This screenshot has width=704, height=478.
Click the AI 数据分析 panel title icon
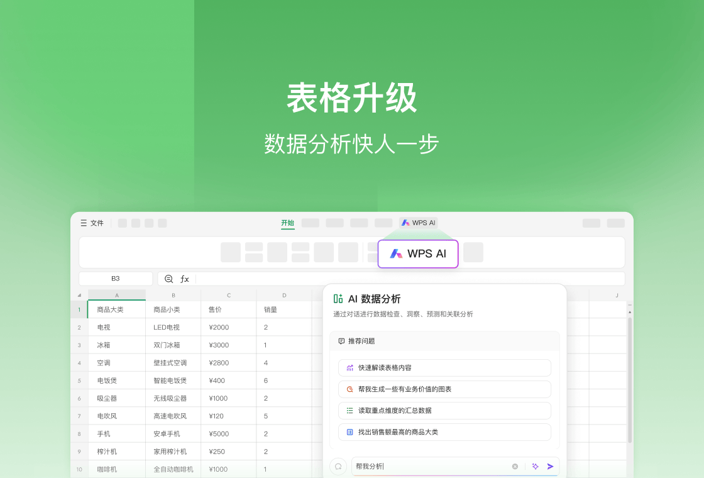[x=338, y=299]
